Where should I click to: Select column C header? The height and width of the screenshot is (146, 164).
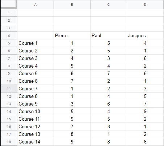pyautogui.click(x=109, y=4)
